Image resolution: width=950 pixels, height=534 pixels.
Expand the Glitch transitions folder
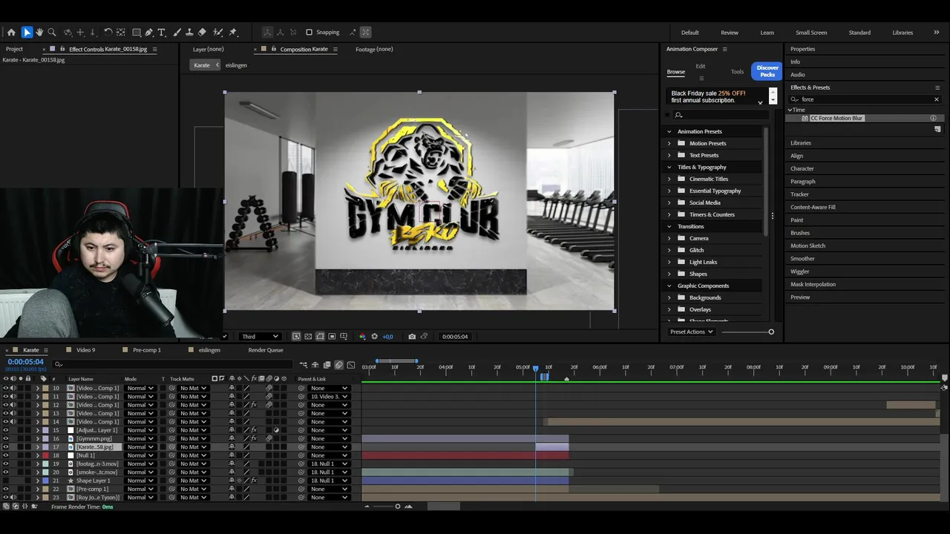(669, 250)
